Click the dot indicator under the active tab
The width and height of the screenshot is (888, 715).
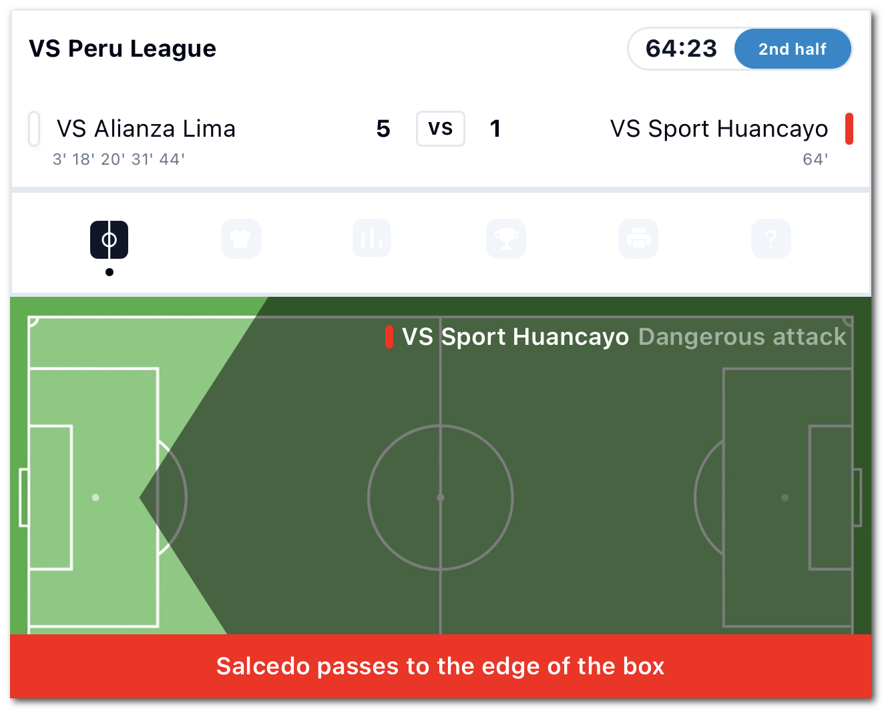click(x=109, y=272)
